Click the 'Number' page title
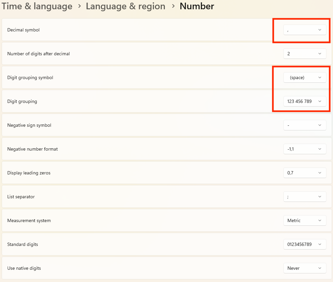 click(x=197, y=6)
